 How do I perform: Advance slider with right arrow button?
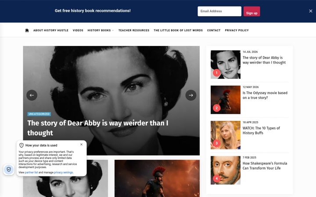click(x=190, y=95)
